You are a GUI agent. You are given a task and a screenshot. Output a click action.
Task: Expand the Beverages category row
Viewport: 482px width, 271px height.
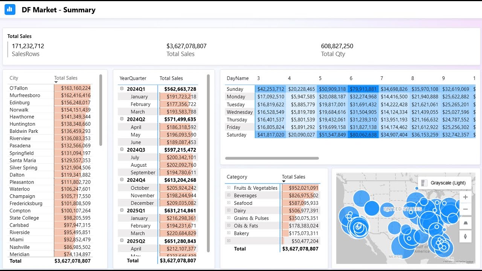point(229,195)
